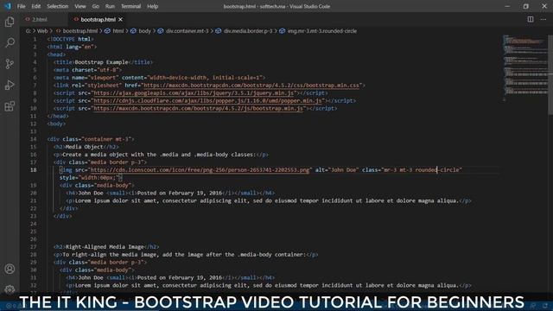Open the Extensions view
The height and width of the screenshot is (311, 553).
(x=10, y=106)
